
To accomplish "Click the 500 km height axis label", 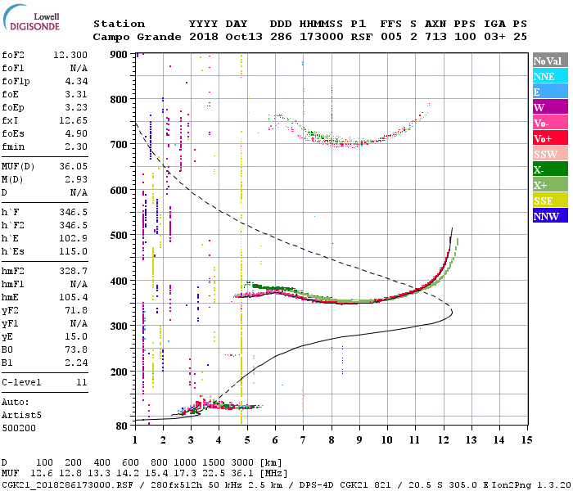I will coord(119,236).
